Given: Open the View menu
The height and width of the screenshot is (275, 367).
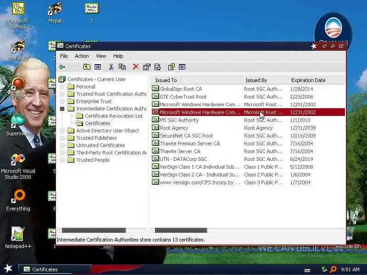Looking at the screenshot, I should [x=101, y=56].
